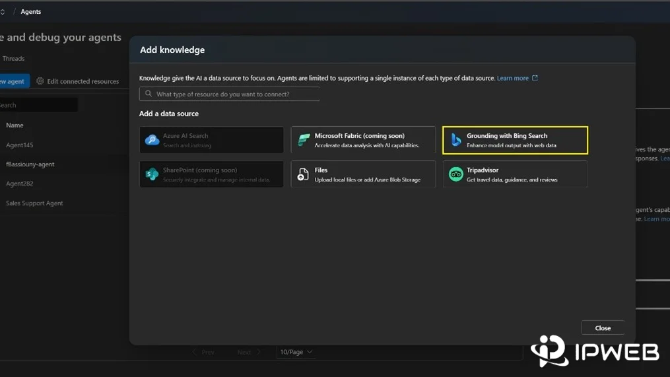Focus the agents list search box
Viewport: 670px width, 377px height.
pos(38,105)
